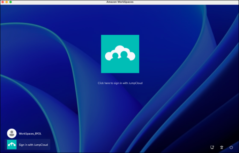Close the Amazon WorkSpaces window
239x153 pixels.
(x=2, y=2)
